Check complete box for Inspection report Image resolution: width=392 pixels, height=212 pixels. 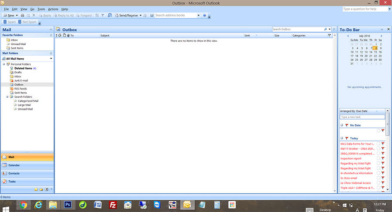[x=378, y=159]
